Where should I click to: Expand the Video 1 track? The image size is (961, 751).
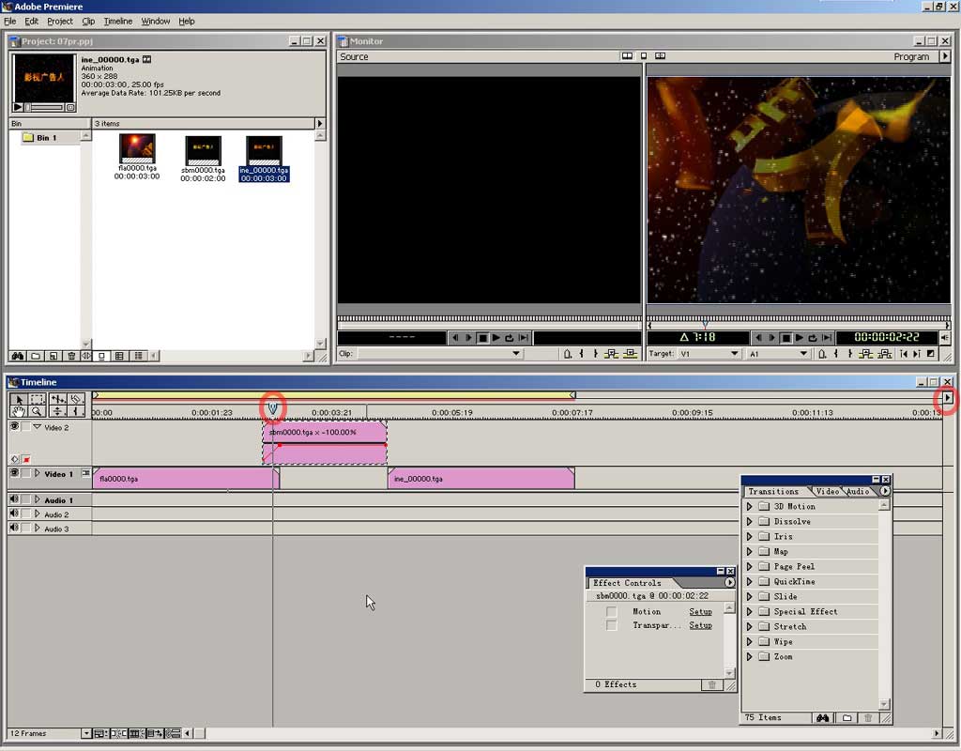click(x=38, y=474)
